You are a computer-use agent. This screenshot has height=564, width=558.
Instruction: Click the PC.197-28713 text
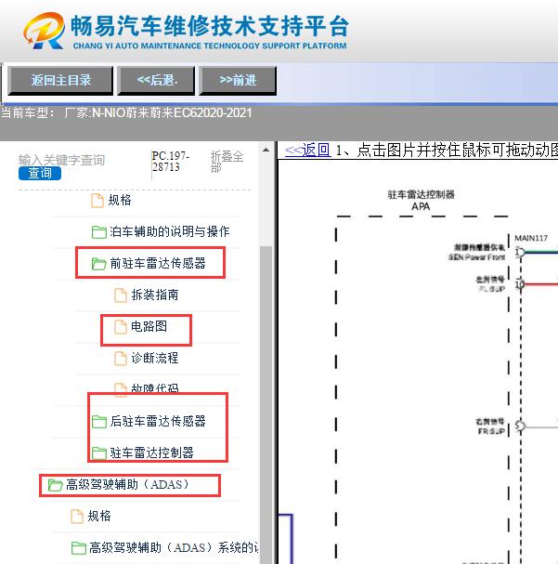pos(170,161)
